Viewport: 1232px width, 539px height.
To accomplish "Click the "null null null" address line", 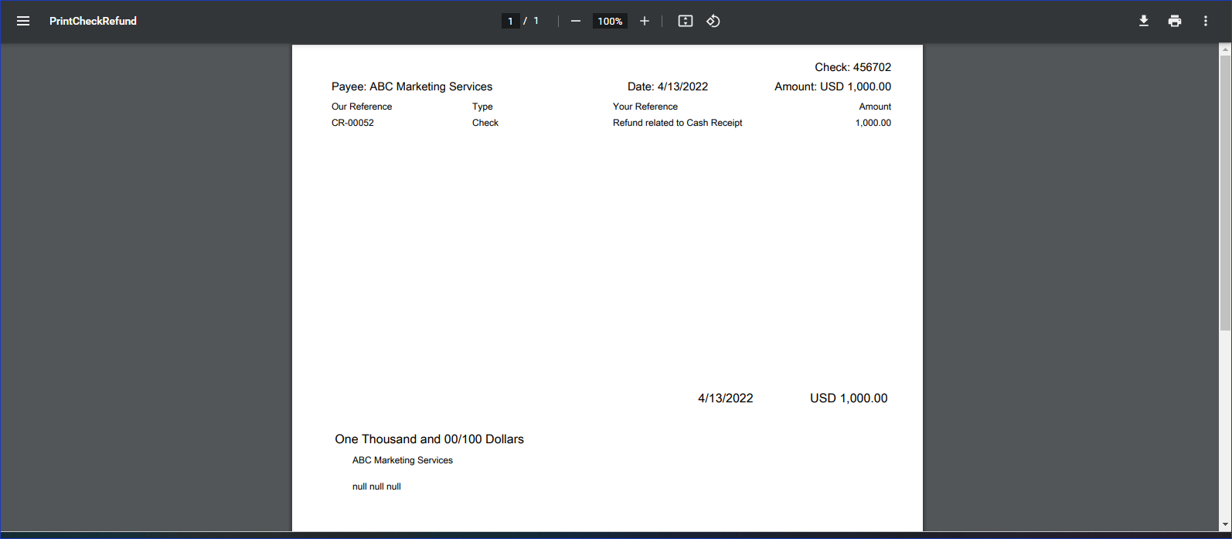I will coord(376,486).
